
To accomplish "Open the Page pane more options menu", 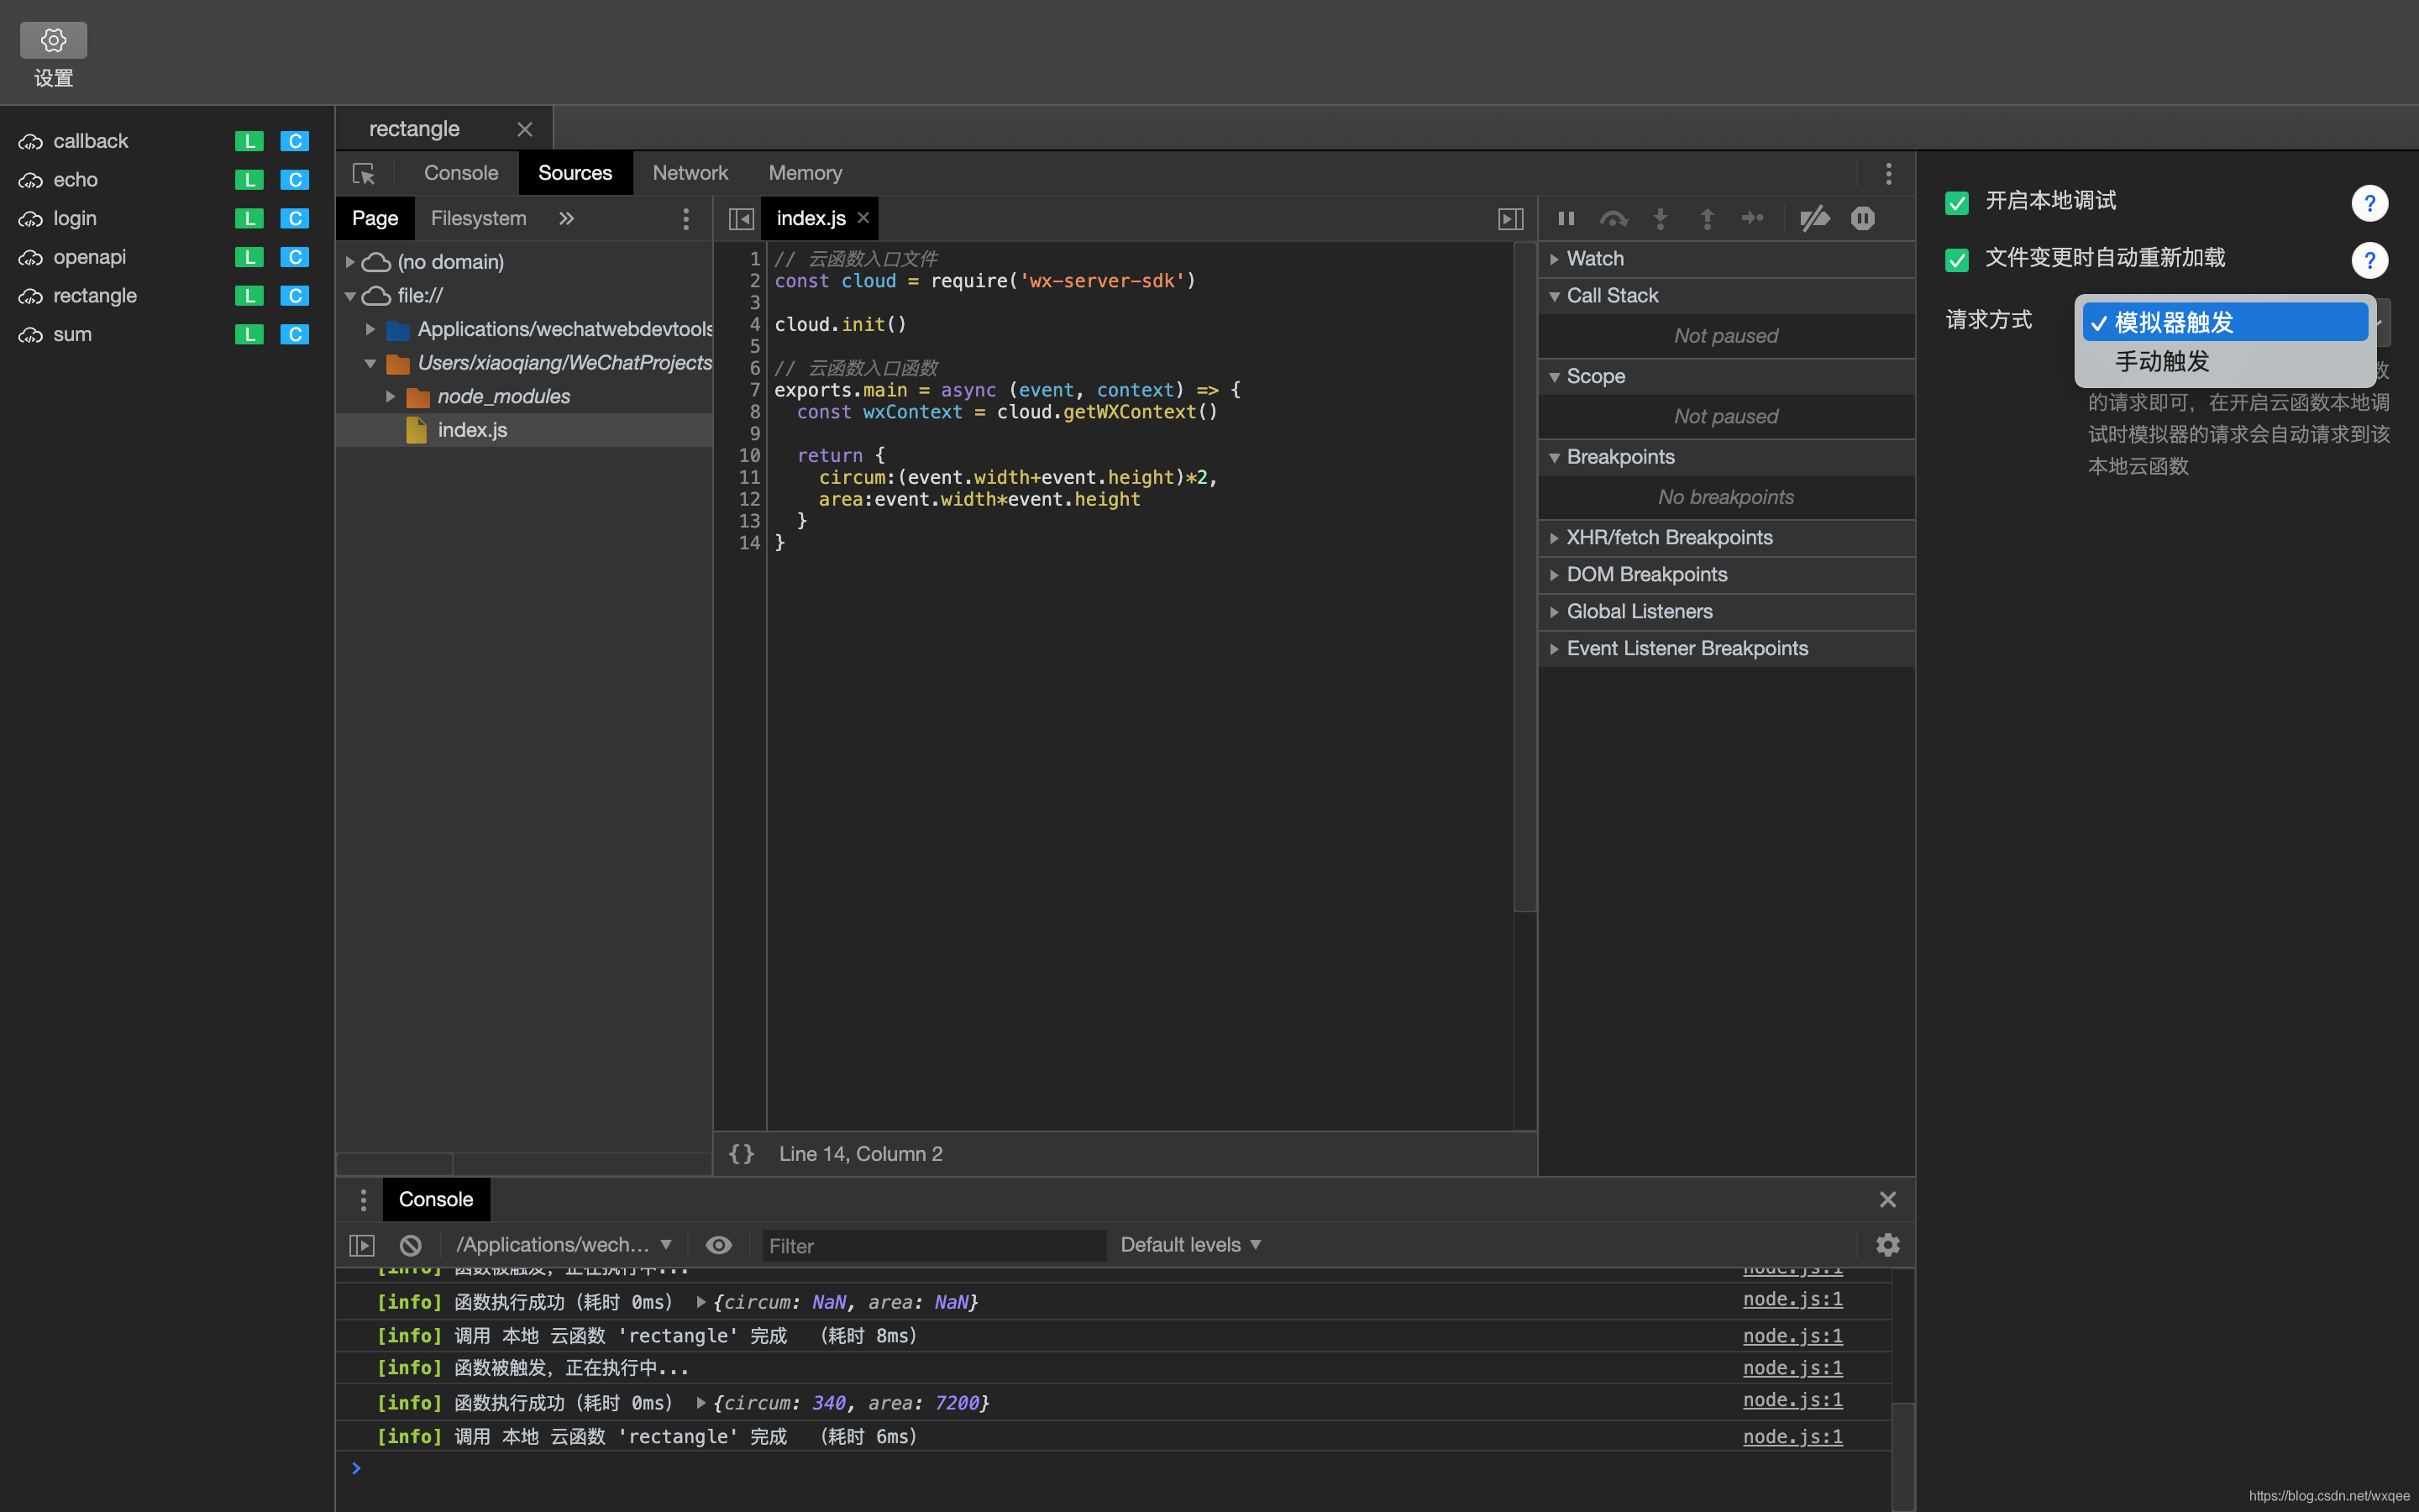I will pos(685,219).
